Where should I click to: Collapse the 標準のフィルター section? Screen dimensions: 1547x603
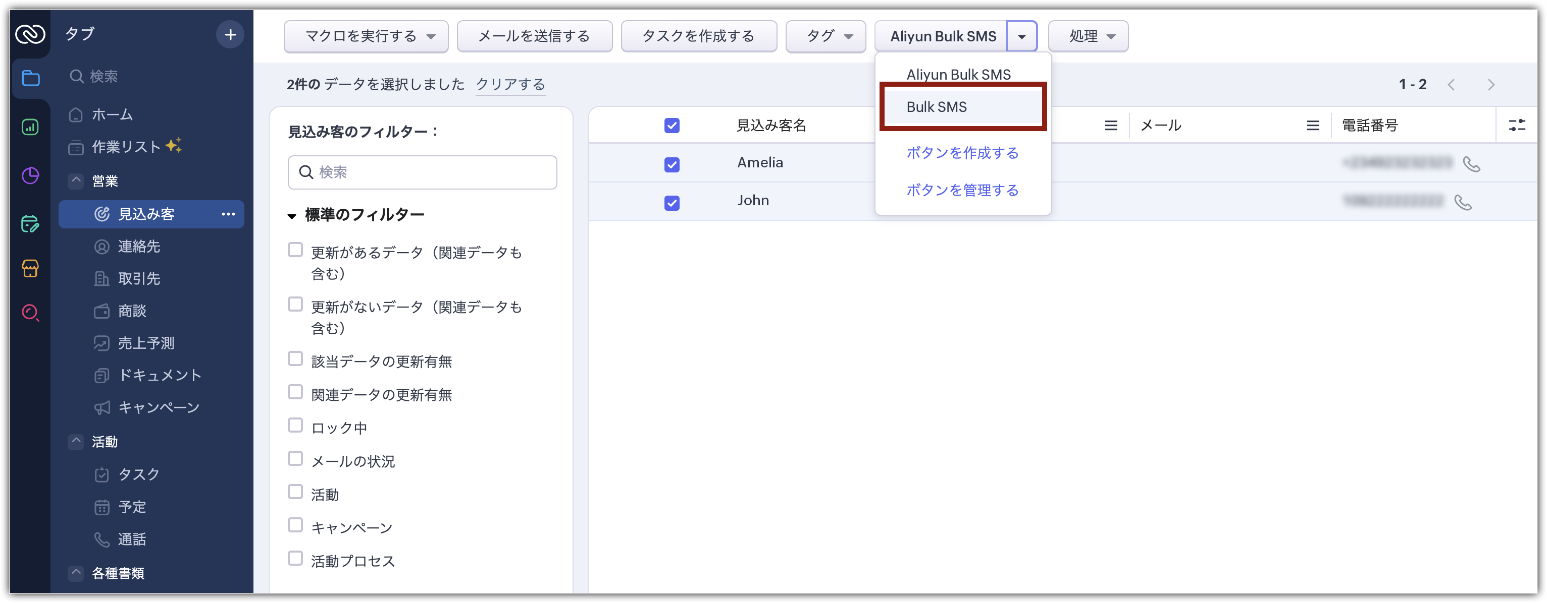[292, 216]
